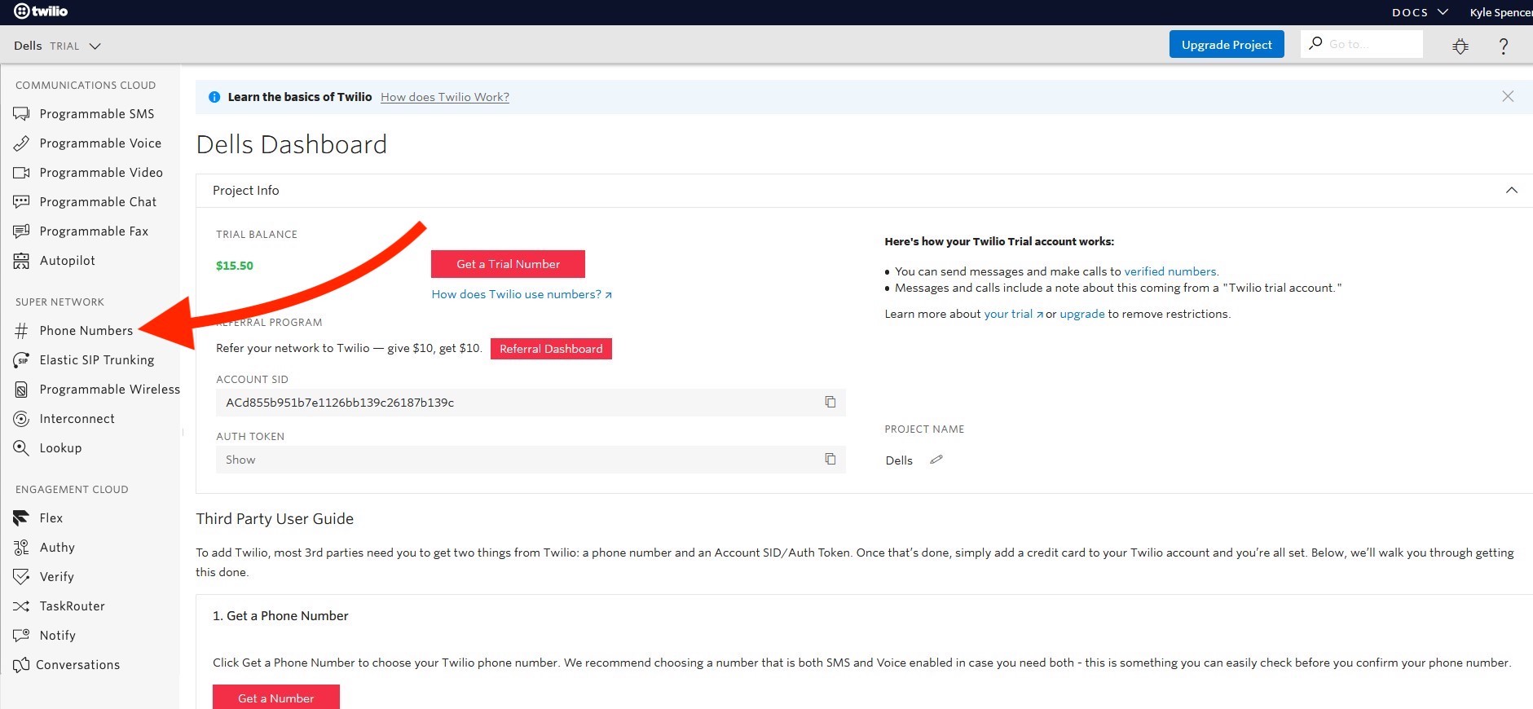Open the Referral Dashboard
The height and width of the screenshot is (709, 1533).
(551, 349)
